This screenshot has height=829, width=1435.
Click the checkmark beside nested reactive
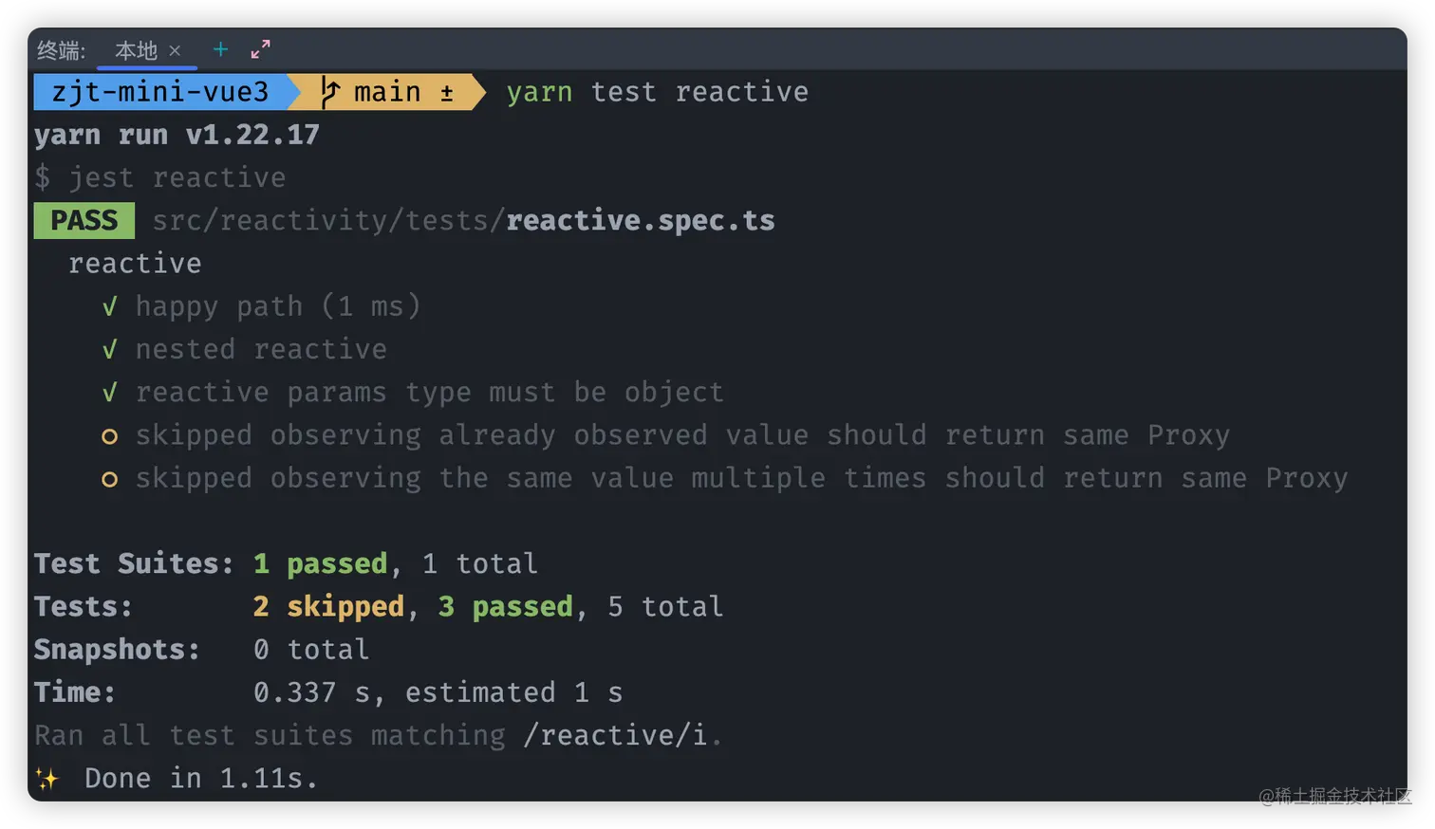(110, 349)
